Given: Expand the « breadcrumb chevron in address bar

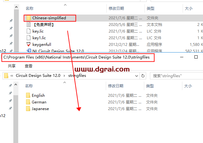Looking at the screenshot, I should pyautogui.click(x=12, y=76).
